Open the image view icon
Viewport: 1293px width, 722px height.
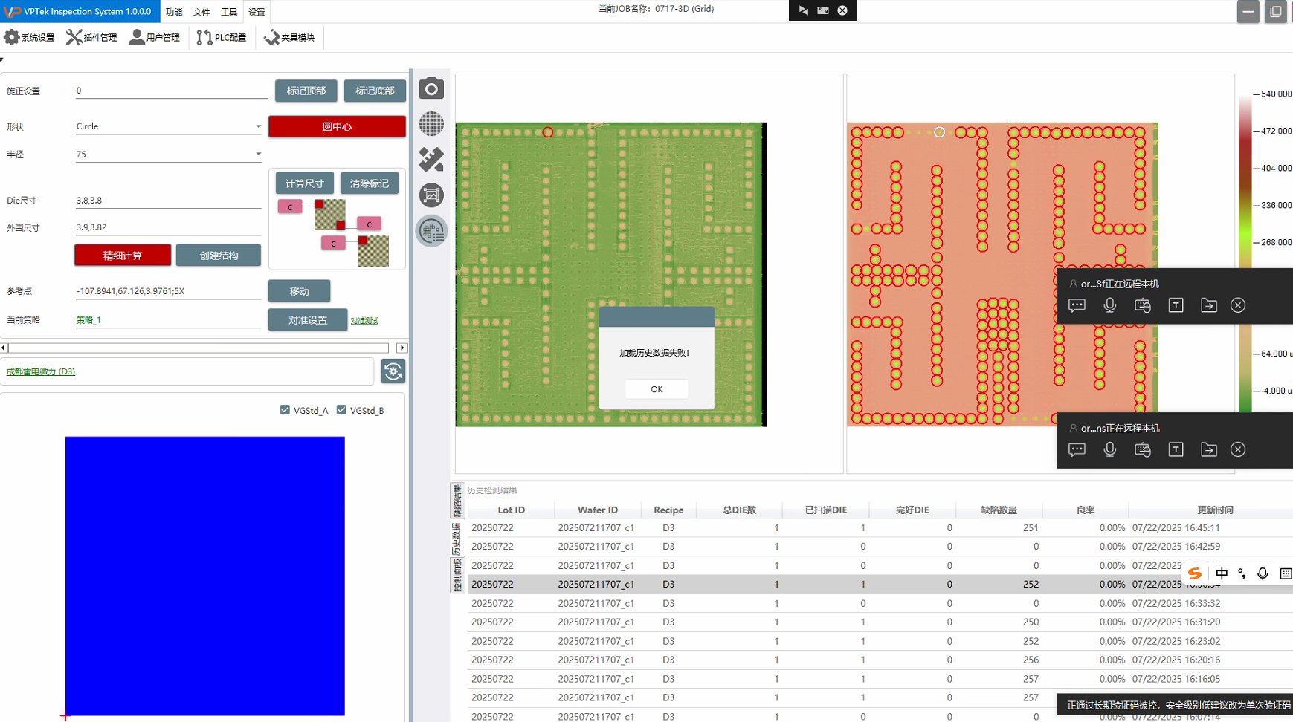point(431,195)
